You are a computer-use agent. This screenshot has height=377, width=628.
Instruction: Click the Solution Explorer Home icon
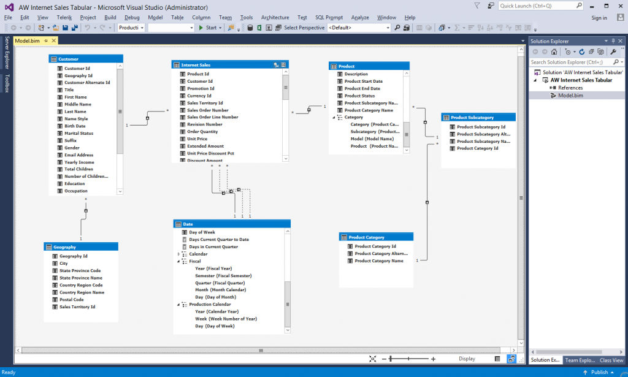pyautogui.click(x=554, y=51)
